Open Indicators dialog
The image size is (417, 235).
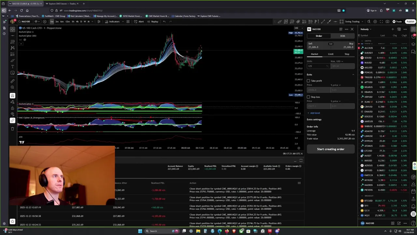112,22
